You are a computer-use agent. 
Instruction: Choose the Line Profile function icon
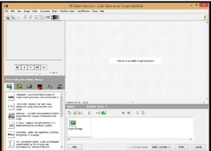click(11, 106)
